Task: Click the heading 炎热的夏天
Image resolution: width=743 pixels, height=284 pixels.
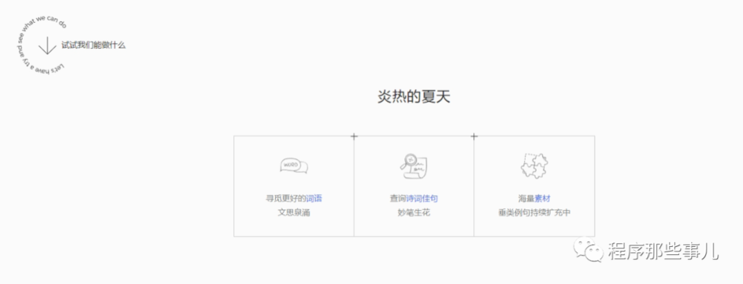Action: (414, 97)
